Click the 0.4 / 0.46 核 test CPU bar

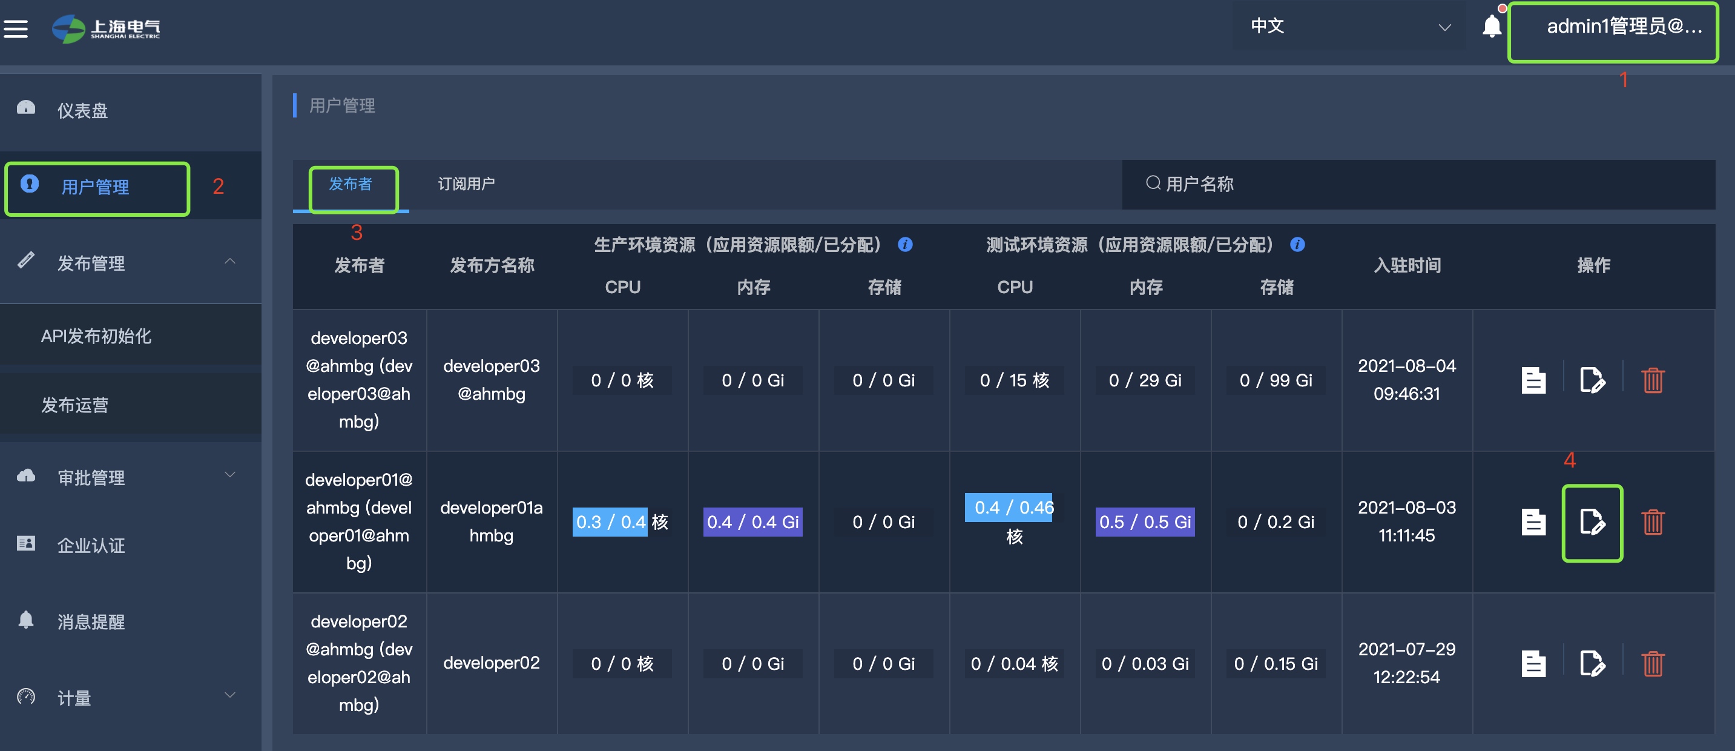tap(1013, 521)
